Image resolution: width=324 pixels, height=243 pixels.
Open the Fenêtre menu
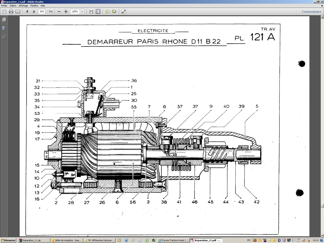pyautogui.click(x=34, y=6)
